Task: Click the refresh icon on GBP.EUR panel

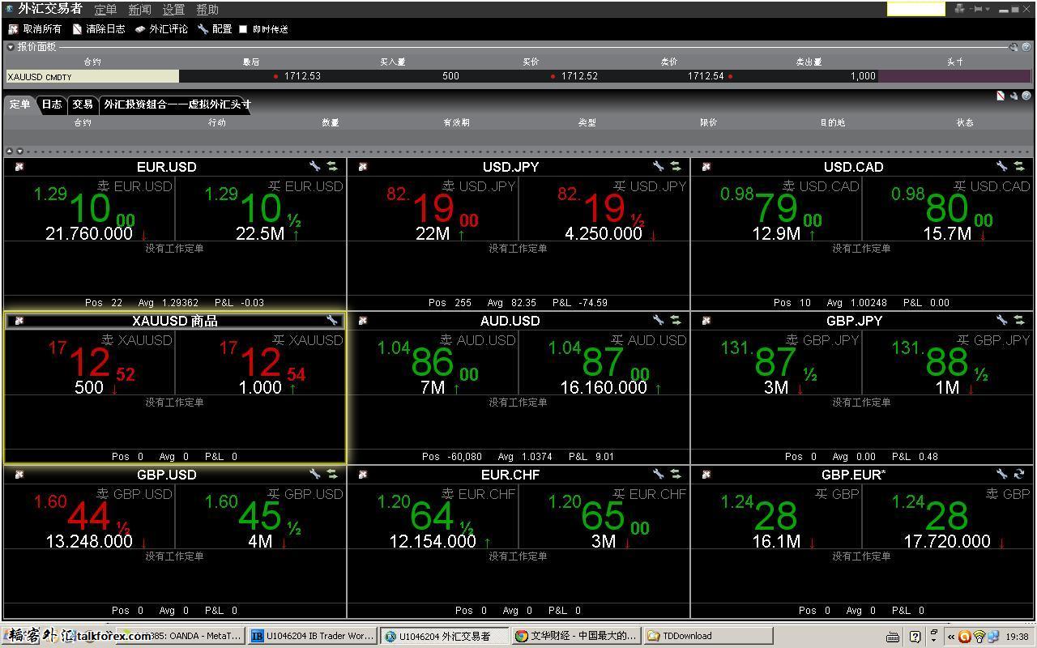Action: [x=1019, y=474]
